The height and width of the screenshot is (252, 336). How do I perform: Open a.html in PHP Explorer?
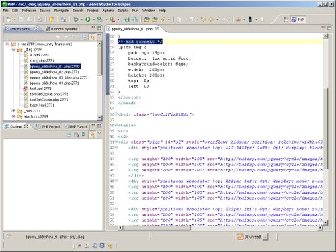point(39,55)
